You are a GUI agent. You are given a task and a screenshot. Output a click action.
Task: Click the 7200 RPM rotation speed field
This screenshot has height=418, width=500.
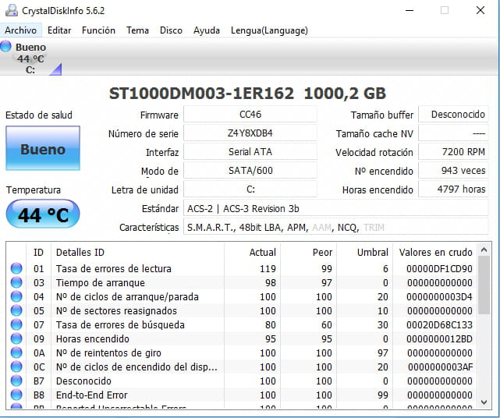coord(453,152)
